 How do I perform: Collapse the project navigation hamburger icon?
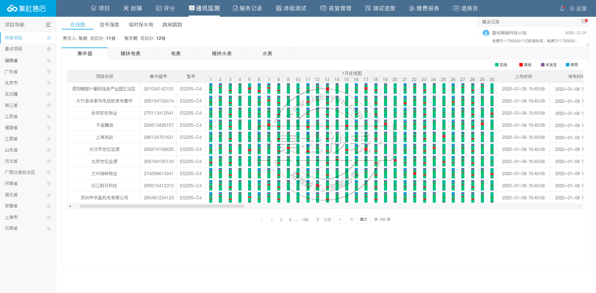tap(48, 25)
